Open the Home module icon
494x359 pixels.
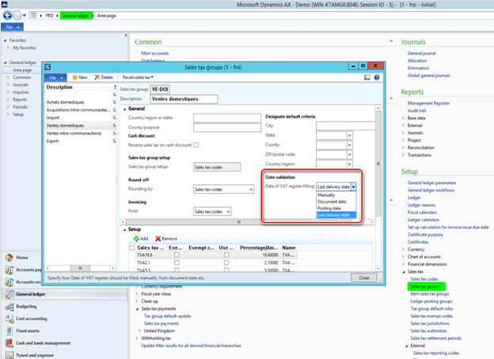pos(9,258)
